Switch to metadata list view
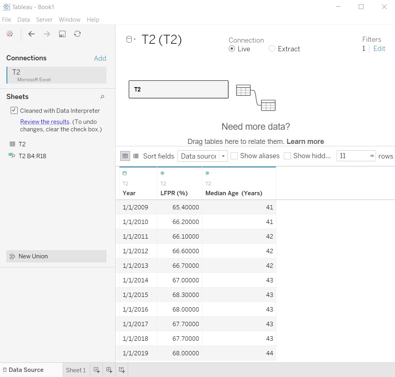The image size is (395, 377). 136,156
